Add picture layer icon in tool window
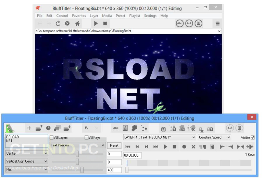This screenshot has height=180, width=263. point(125,128)
